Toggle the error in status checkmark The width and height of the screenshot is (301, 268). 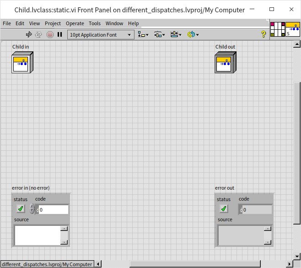point(20,209)
